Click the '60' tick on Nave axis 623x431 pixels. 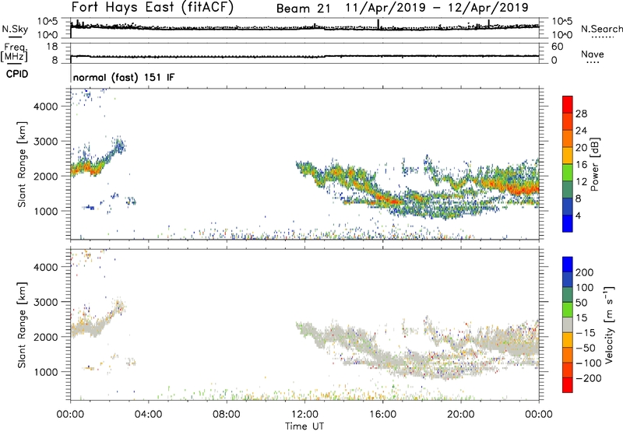[558, 47]
